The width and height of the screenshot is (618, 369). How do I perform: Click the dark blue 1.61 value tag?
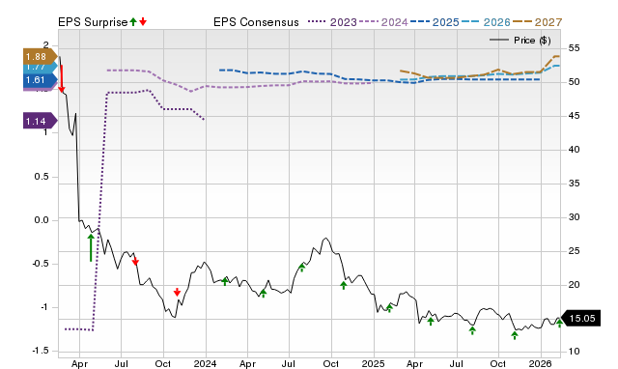coord(41,80)
